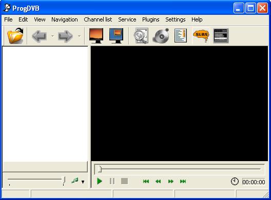Rewind the video
Screen dimensions: 271x200
point(158,182)
